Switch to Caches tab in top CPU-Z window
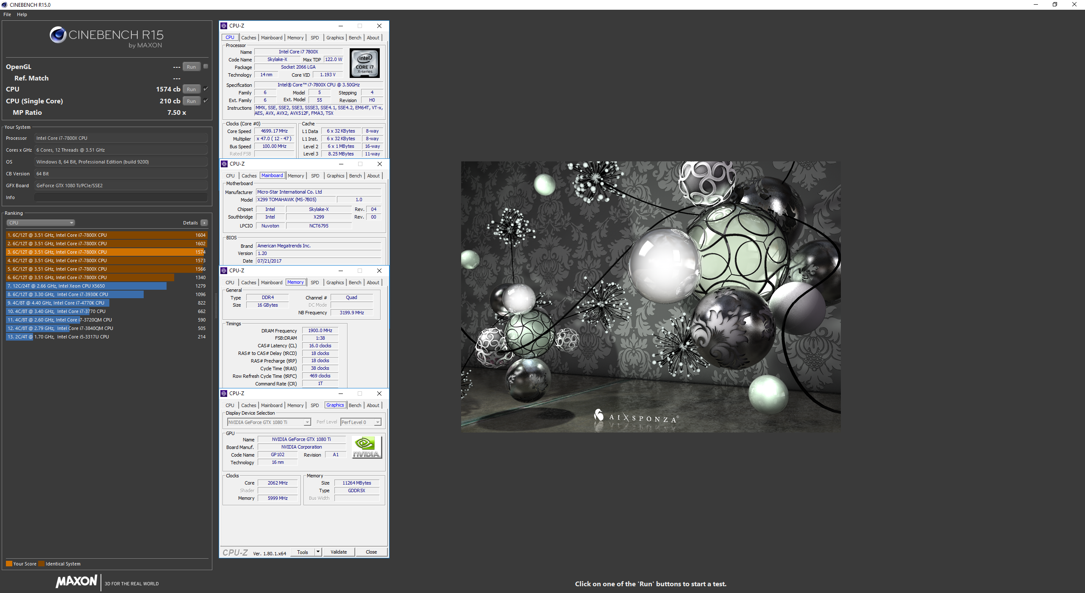 249,38
